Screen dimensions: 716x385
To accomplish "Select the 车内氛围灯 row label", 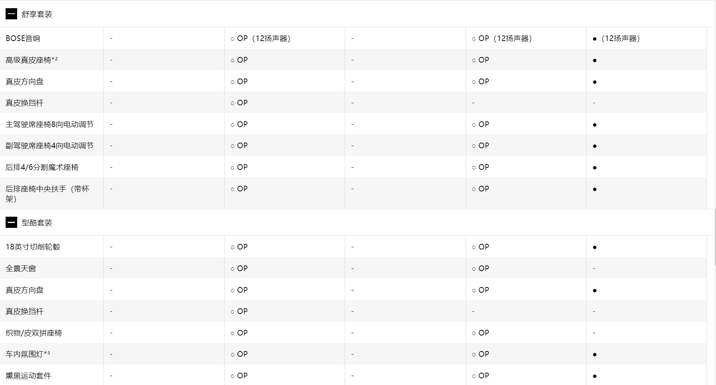I will (x=28, y=354).
